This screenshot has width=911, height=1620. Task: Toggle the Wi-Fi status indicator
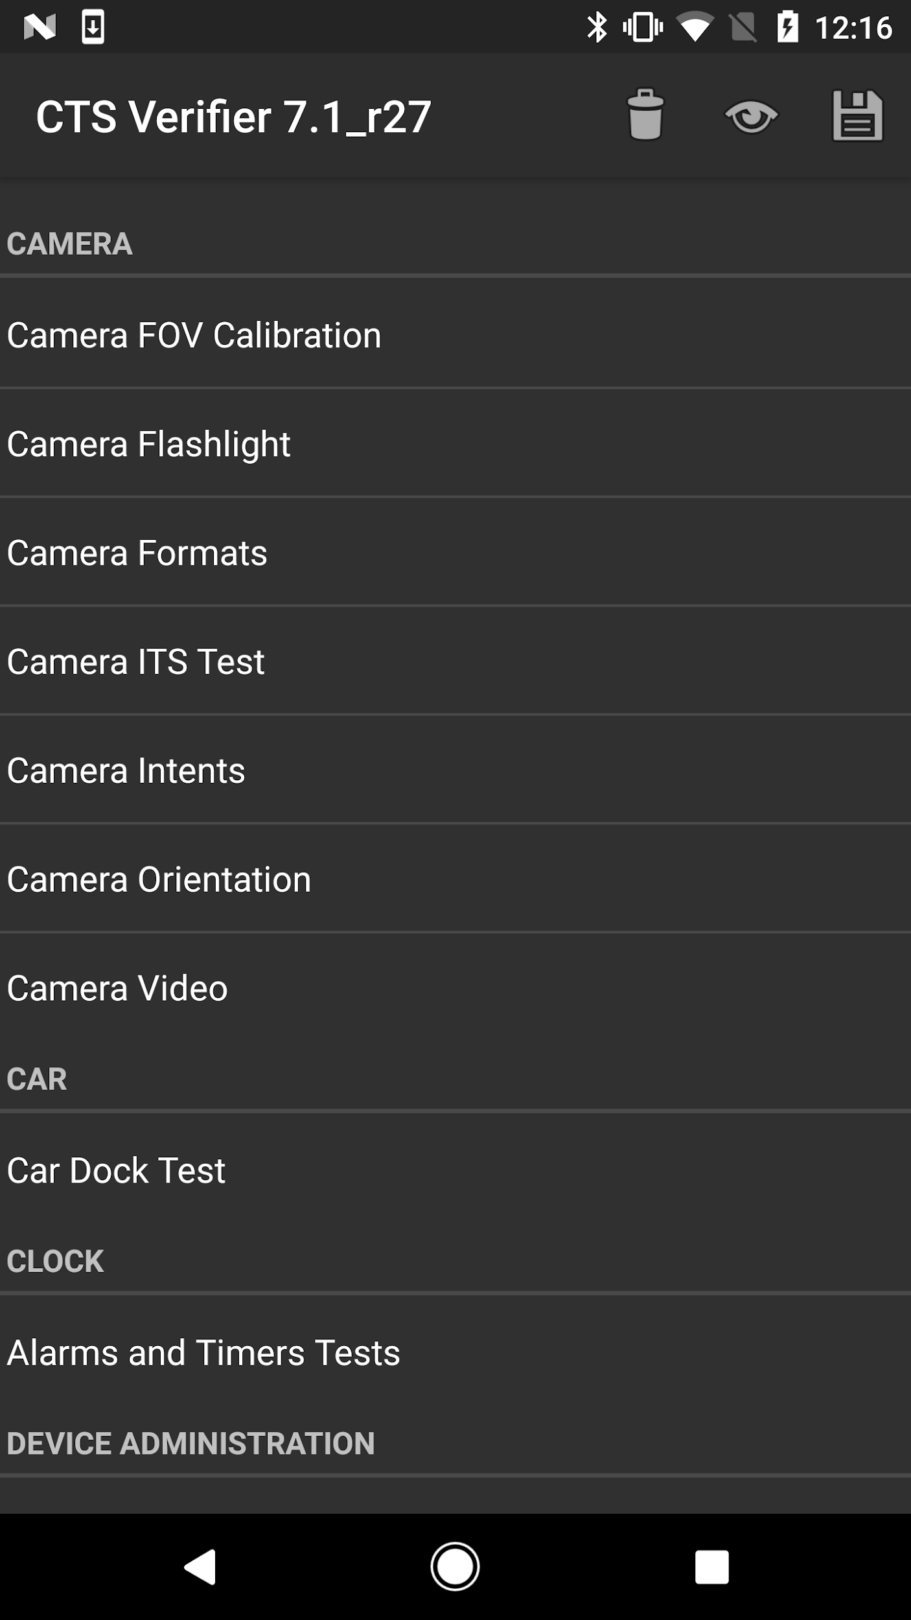[695, 27]
